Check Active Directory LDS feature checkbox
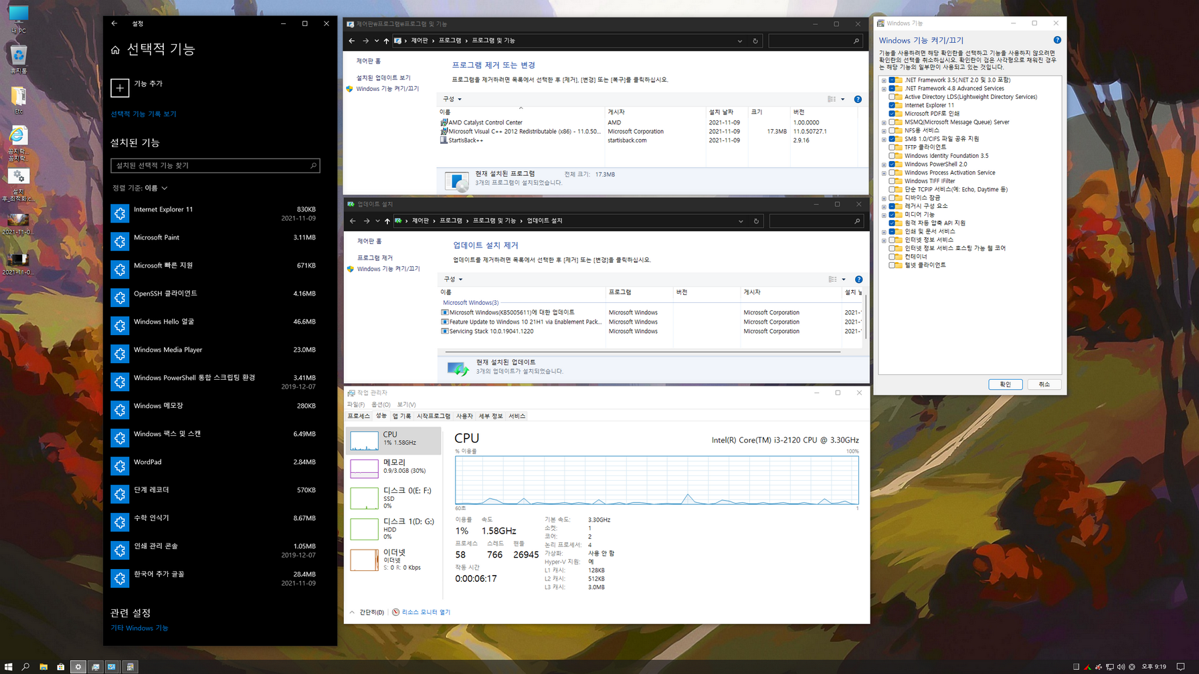This screenshot has width=1199, height=674. tap(892, 97)
